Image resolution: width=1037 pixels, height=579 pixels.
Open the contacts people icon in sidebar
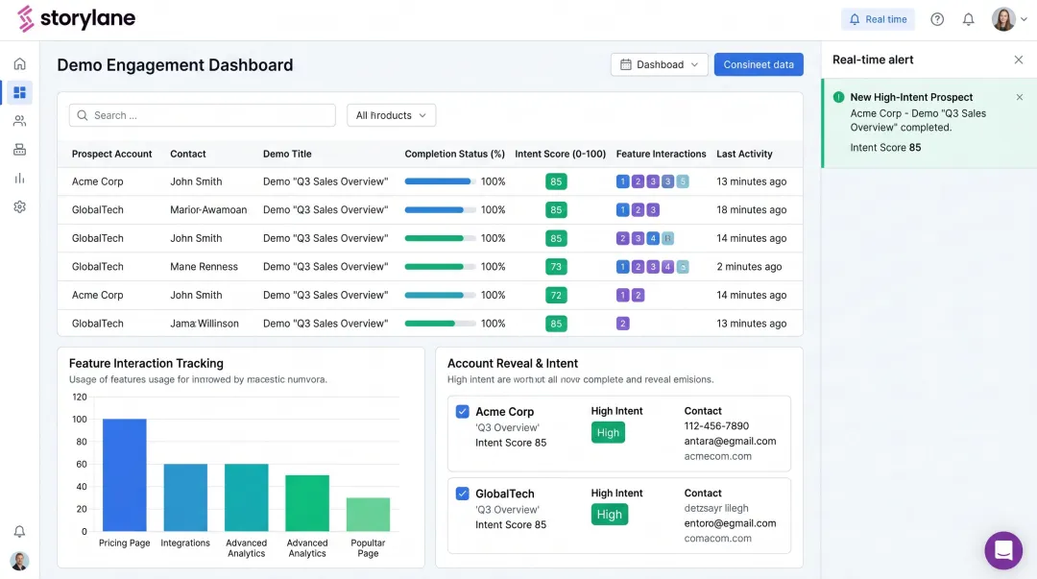click(x=20, y=120)
